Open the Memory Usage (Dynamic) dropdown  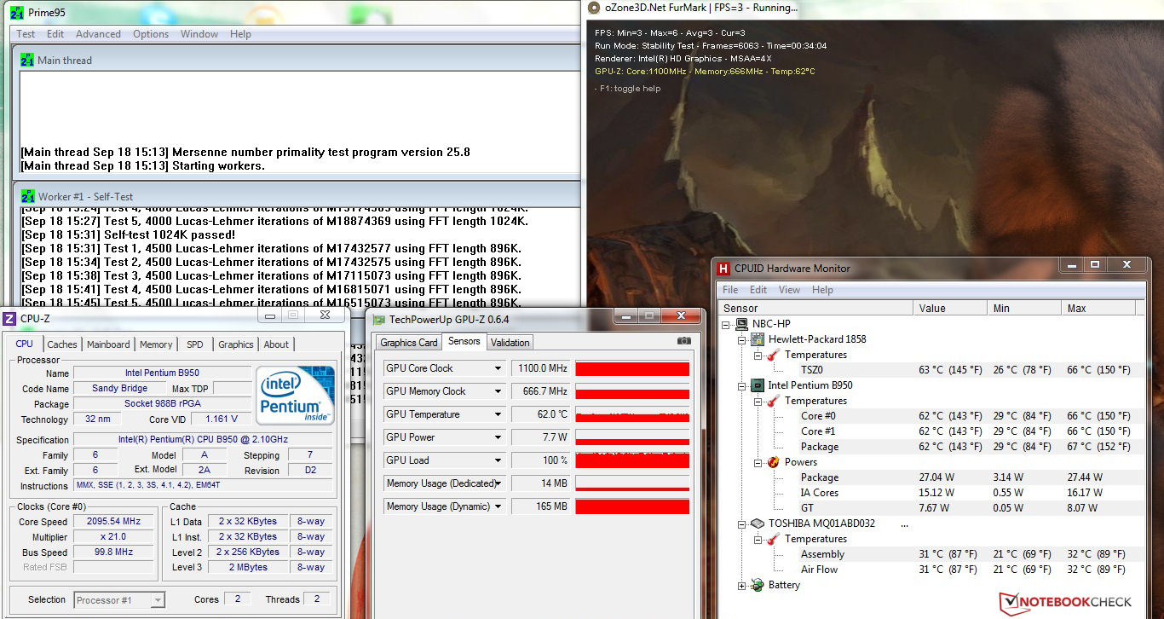coord(498,506)
